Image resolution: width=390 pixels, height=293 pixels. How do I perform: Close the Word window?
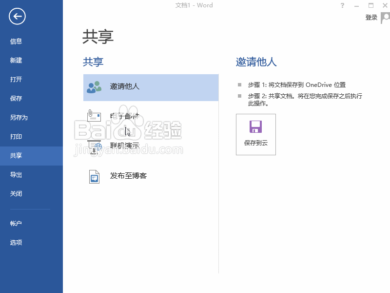coord(385,5)
